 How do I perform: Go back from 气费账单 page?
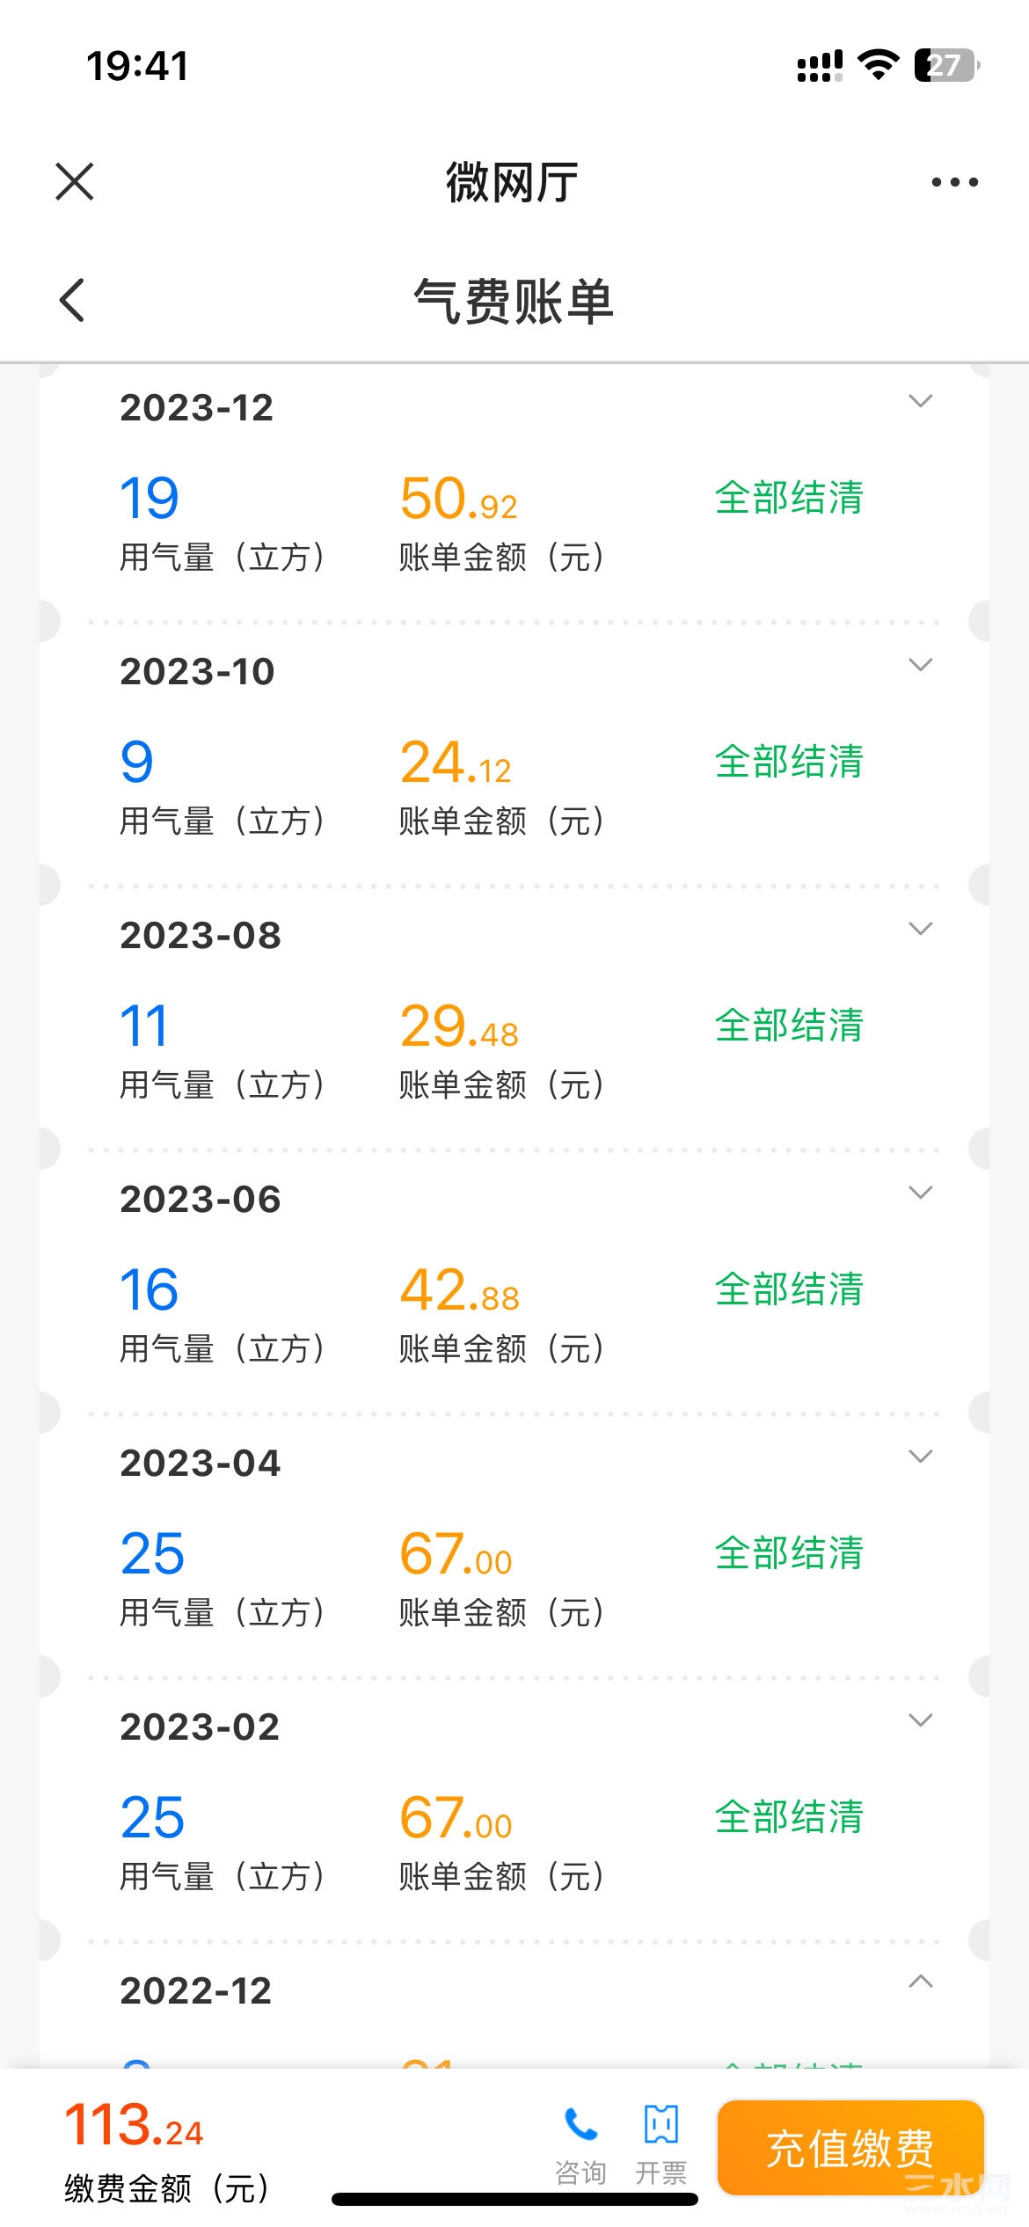coord(72,300)
